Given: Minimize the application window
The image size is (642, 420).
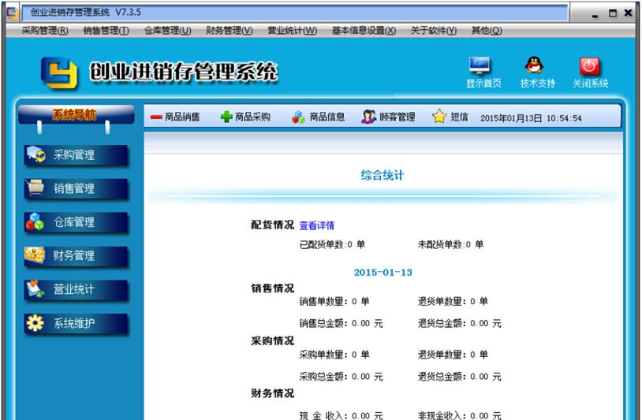Looking at the screenshot, I should pos(595,14).
